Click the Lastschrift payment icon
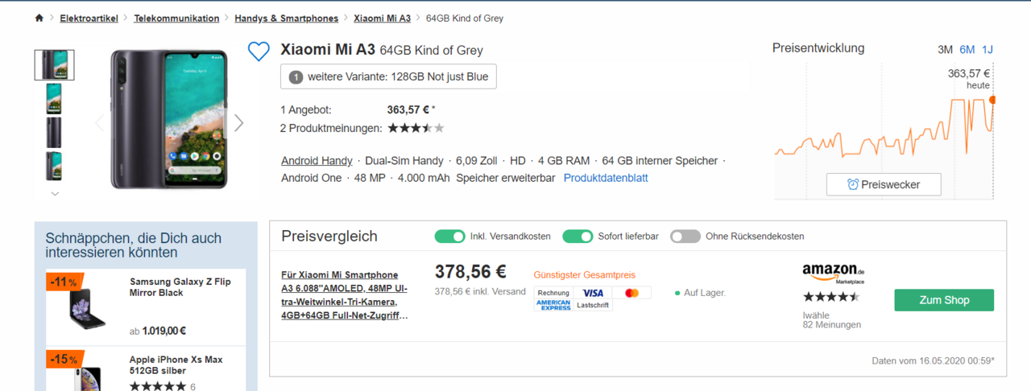This screenshot has width=1031, height=391. pos(593,306)
